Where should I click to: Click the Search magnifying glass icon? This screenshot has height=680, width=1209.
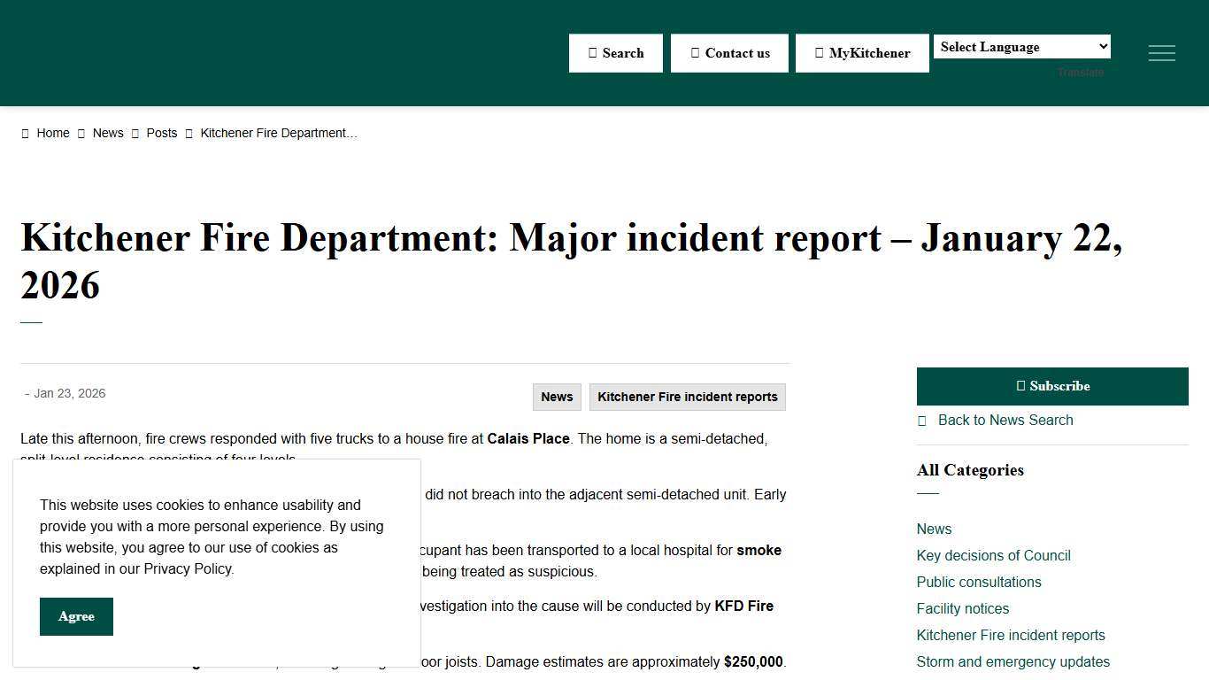tap(593, 53)
